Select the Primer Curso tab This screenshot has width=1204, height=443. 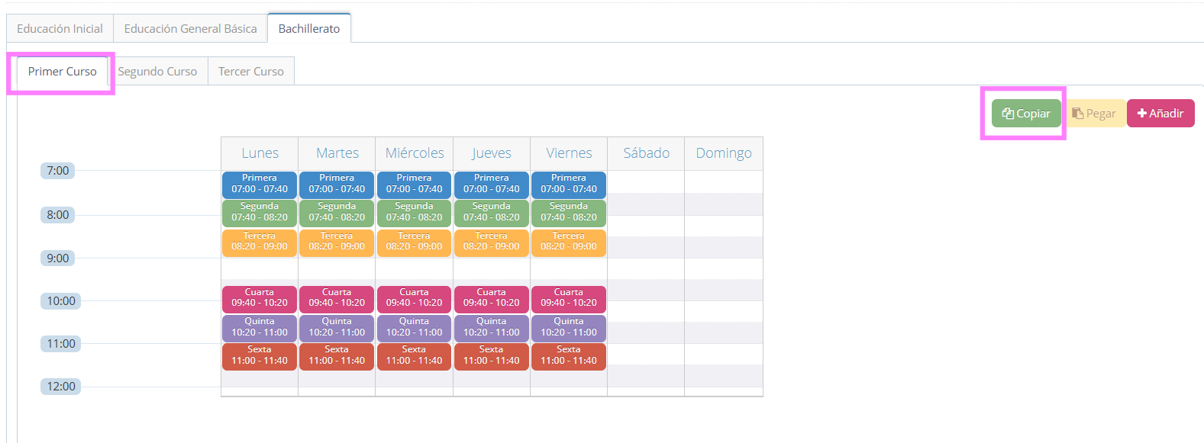[x=63, y=71]
